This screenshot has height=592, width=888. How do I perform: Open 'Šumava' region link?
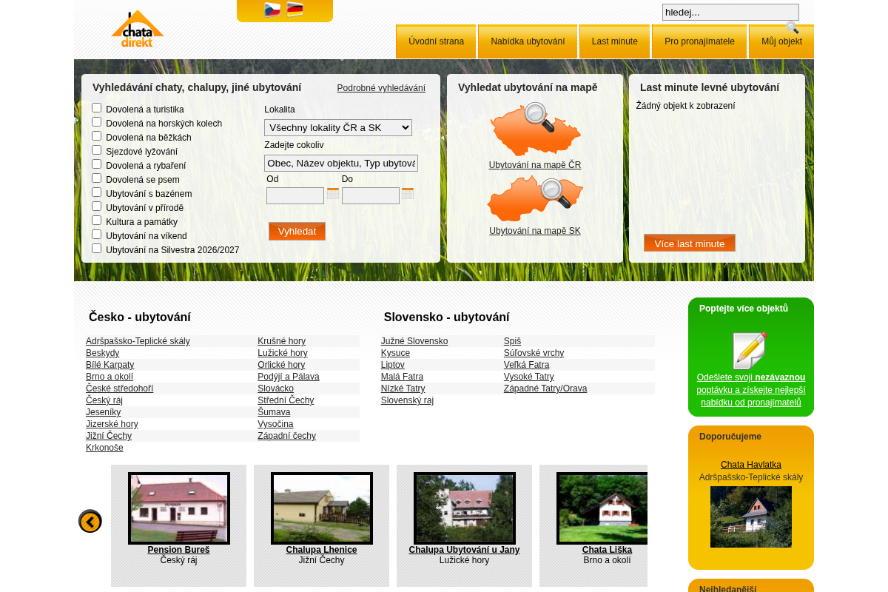274,412
